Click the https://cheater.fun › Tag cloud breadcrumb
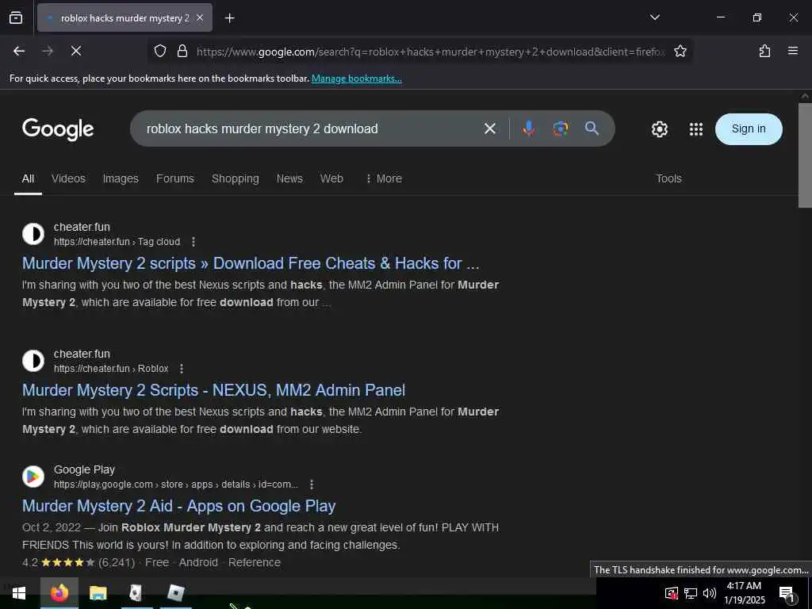 [117, 242]
